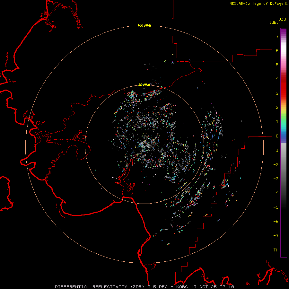Click the -5 value on color scale
The image size is (289, 289).
click(276, 207)
